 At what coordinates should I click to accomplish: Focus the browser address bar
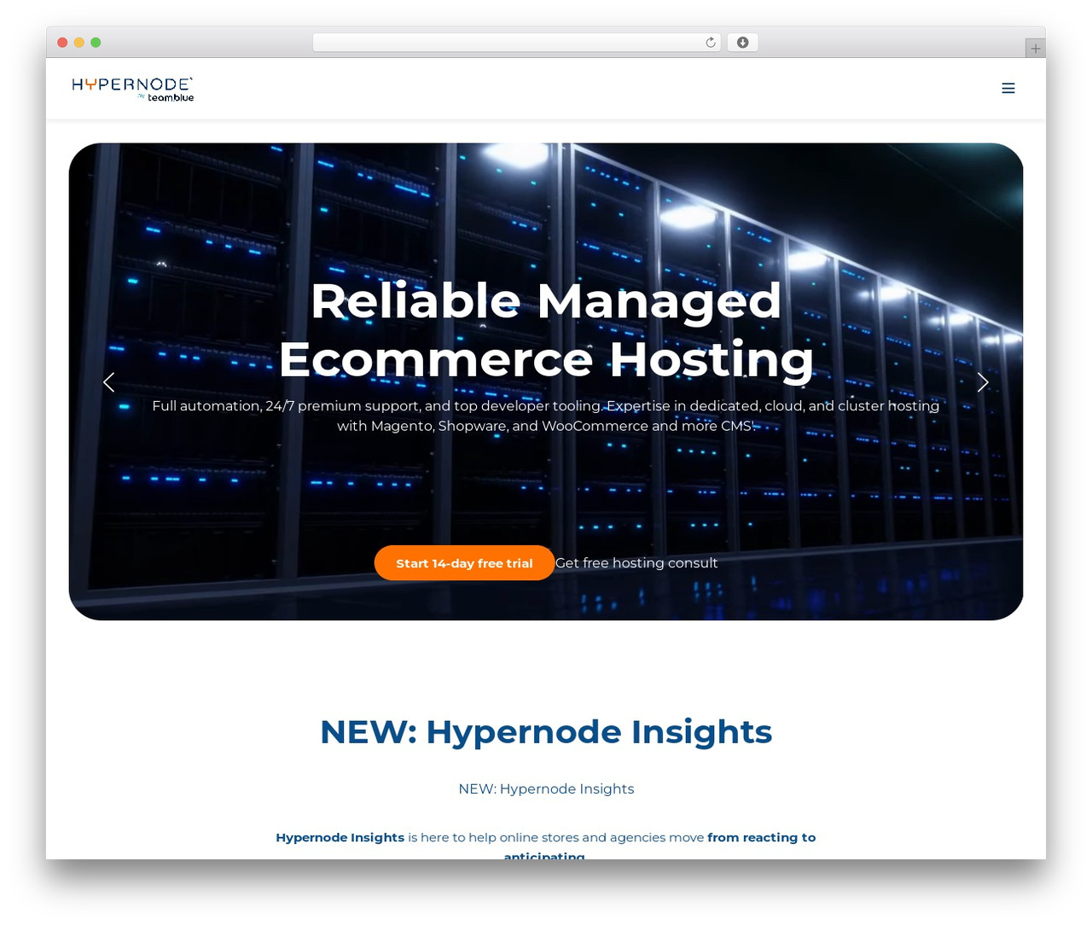[x=517, y=43]
